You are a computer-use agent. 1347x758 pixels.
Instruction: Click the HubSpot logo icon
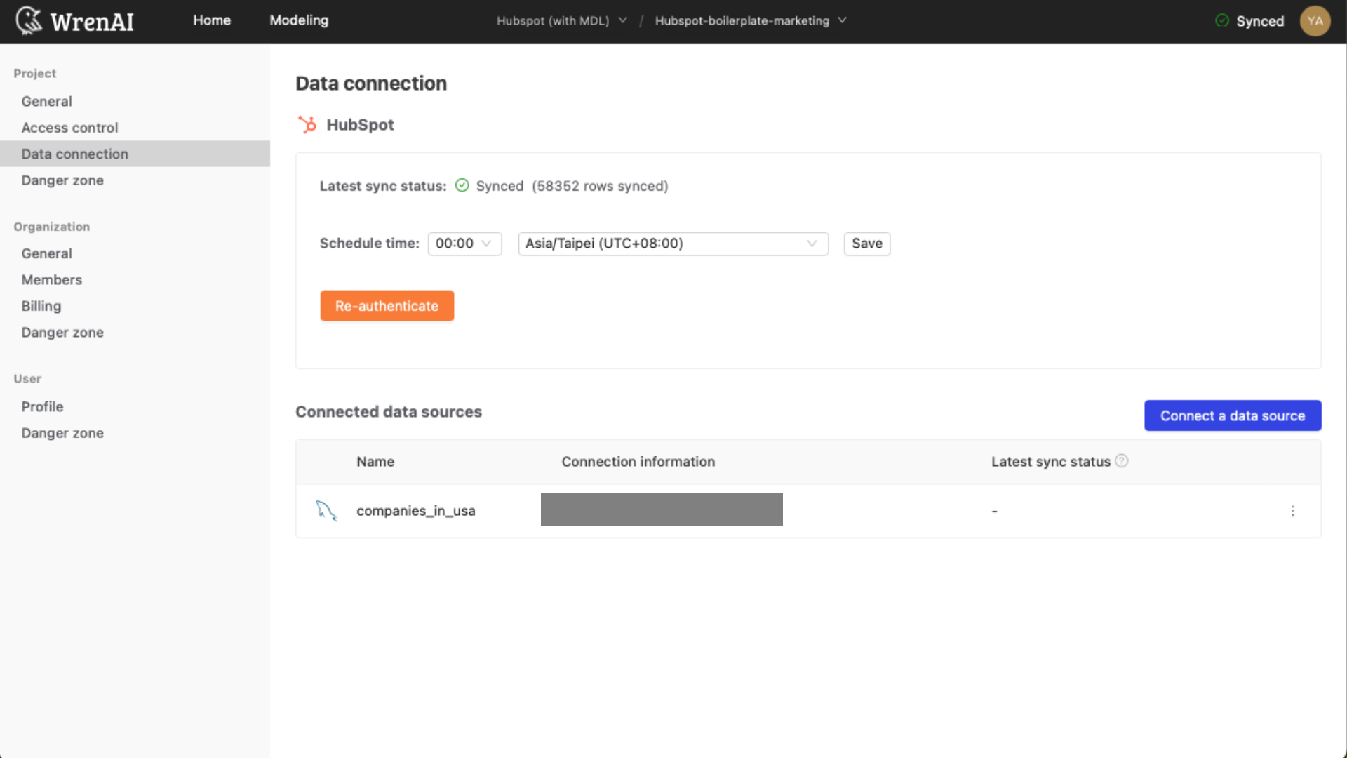point(307,125)
